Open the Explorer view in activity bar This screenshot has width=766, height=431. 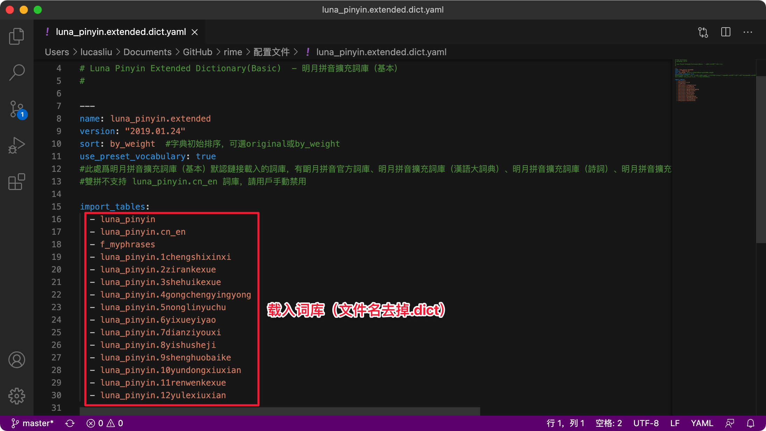(x=16, y=36)
